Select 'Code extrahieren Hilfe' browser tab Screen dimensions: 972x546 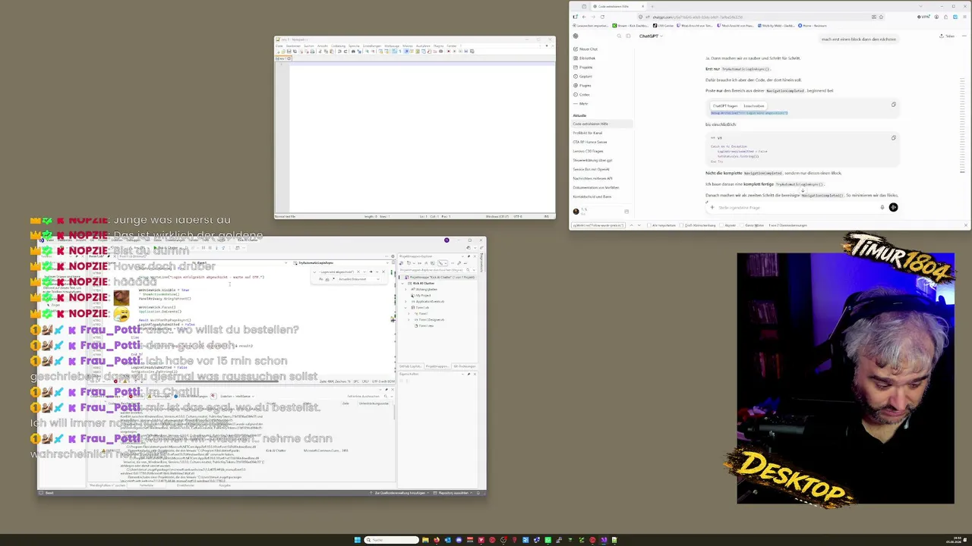(x=620, y=6)
